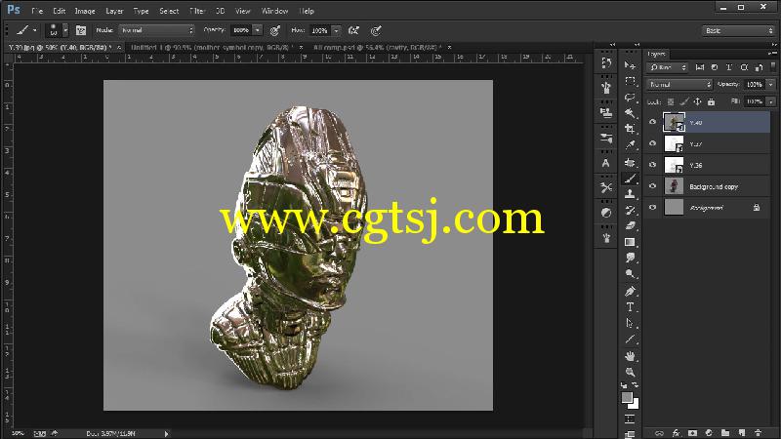Select the Eraser tool
Image resolution: width=781 pixels, height=439 pixels.
click(x=630, y=226)
